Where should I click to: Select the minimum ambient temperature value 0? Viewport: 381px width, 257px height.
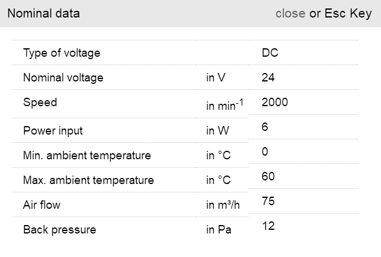[x=265, y=152]
